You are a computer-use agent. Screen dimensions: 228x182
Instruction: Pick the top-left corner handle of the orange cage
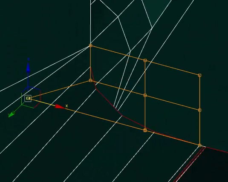point(90,45)
